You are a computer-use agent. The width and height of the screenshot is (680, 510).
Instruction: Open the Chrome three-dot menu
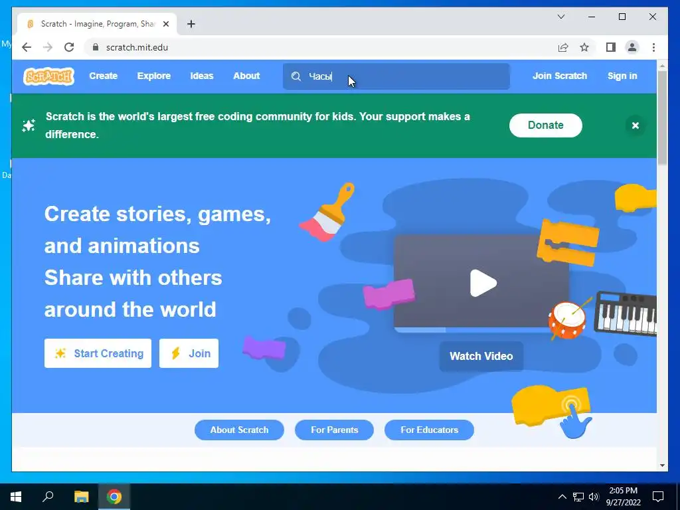[x=653, y=47]
